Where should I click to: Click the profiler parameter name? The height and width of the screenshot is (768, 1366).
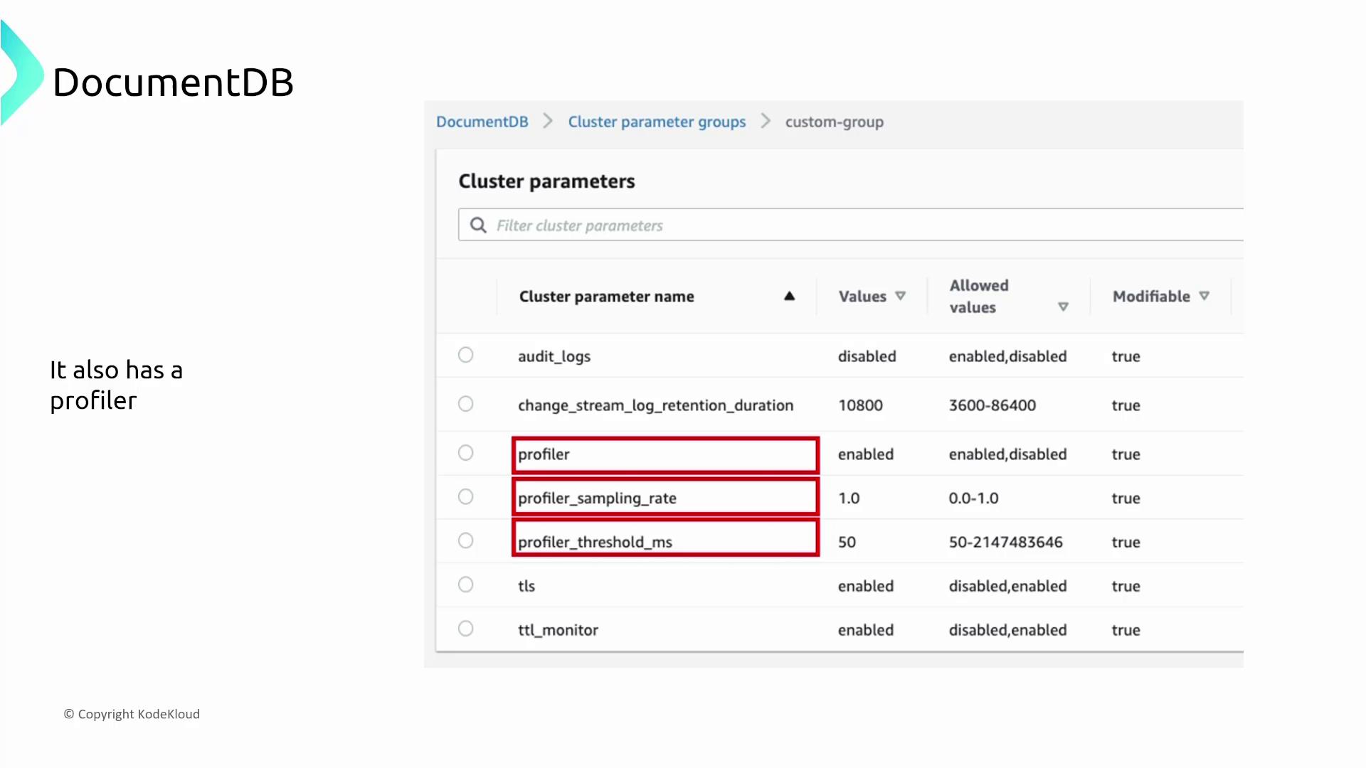point(544,454)
